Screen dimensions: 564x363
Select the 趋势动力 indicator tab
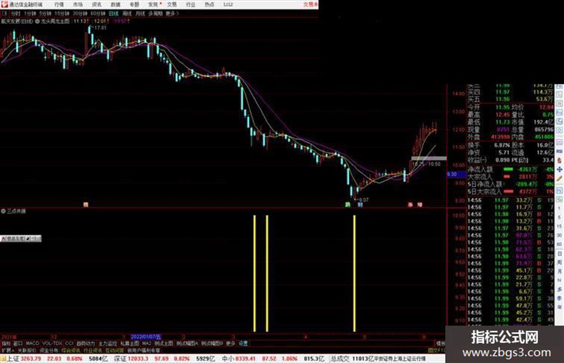(x=85, y=343)
